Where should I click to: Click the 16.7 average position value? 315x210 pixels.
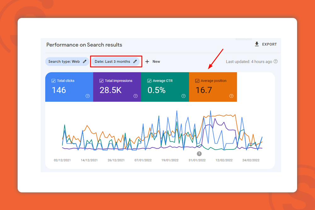(x=204, y=90)
